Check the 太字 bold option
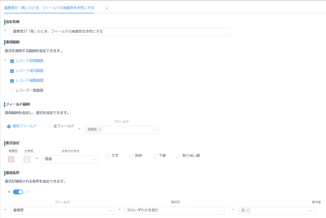The width and height of the screenshot is (326, 218). (x=108, y=156)
